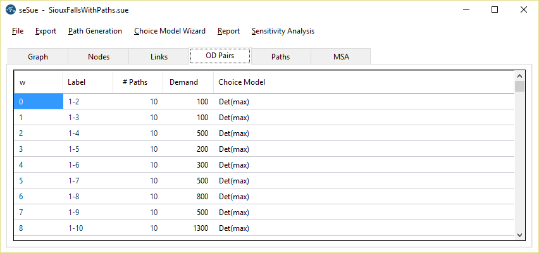
Task: Open the Report menu
Action: point(228,31)
